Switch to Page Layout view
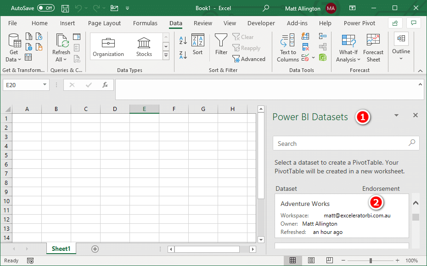This screenshot has width=427, height=266. [x=311, y=260]
